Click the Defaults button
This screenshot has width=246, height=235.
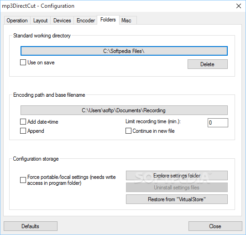pyautogui.click(x=31, y=226)
